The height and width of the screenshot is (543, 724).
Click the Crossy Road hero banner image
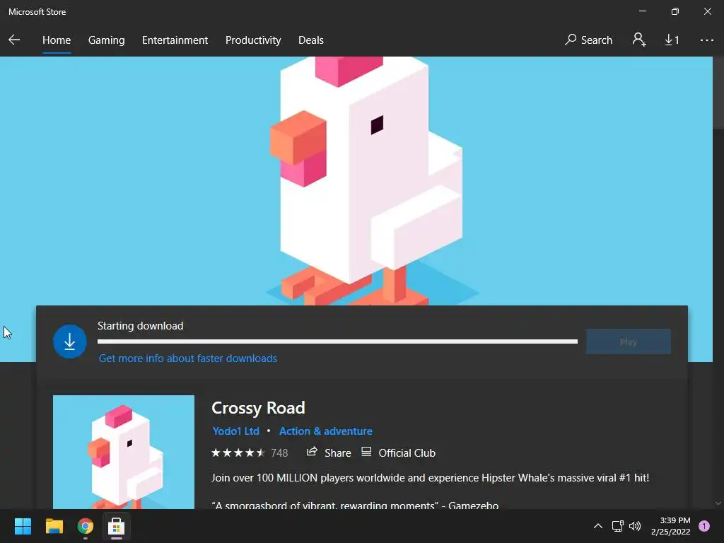click(x=356, y=180)
